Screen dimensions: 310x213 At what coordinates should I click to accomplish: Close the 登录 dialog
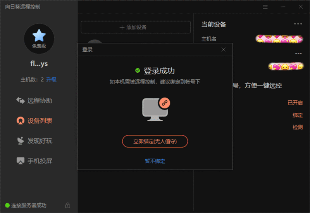coord(224,50)
